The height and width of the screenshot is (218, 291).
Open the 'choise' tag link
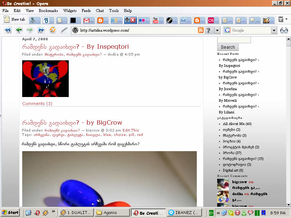coord(120,135)
